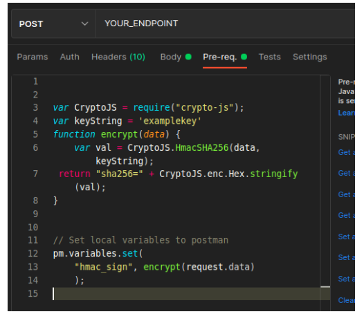364x314 pixels.
Task: Click the editor scrollbar thumb
Action: (325, 287)
